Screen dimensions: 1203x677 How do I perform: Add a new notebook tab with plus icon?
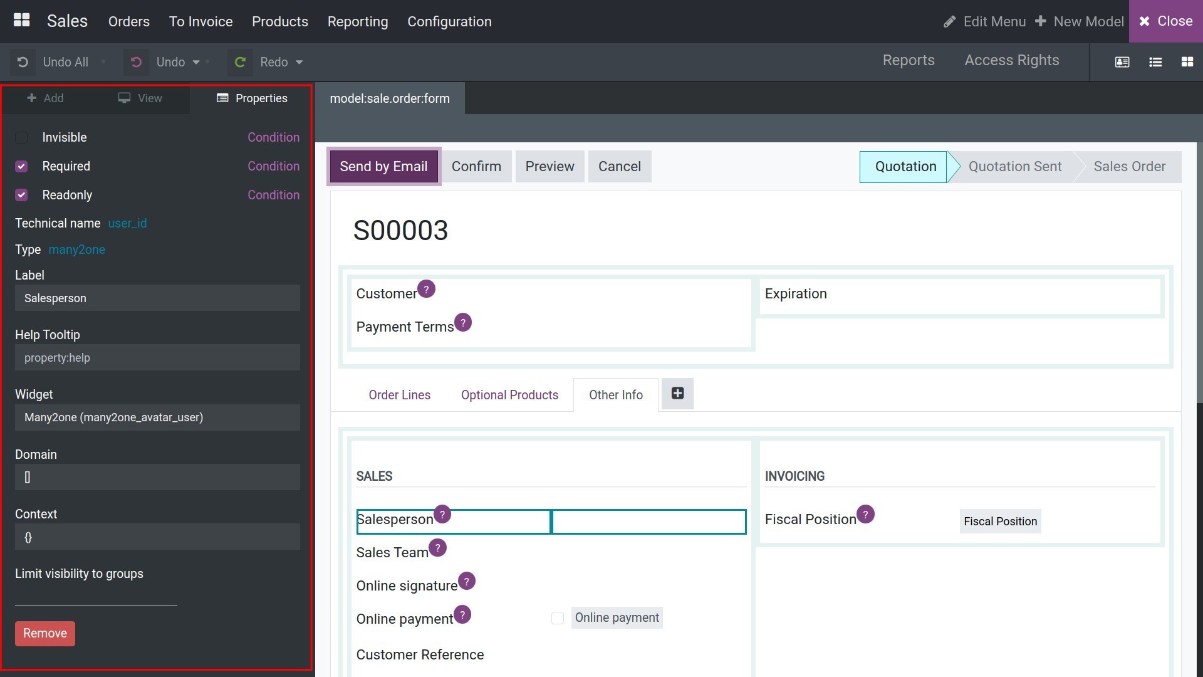tap(677, 394)
